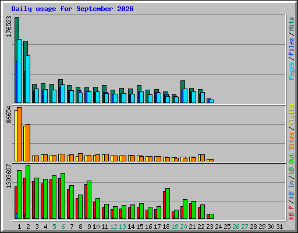Click the 'Pages' legend label
Image resolution: width=298 pixels, height=233 pixels.
[x=292, y=71]
